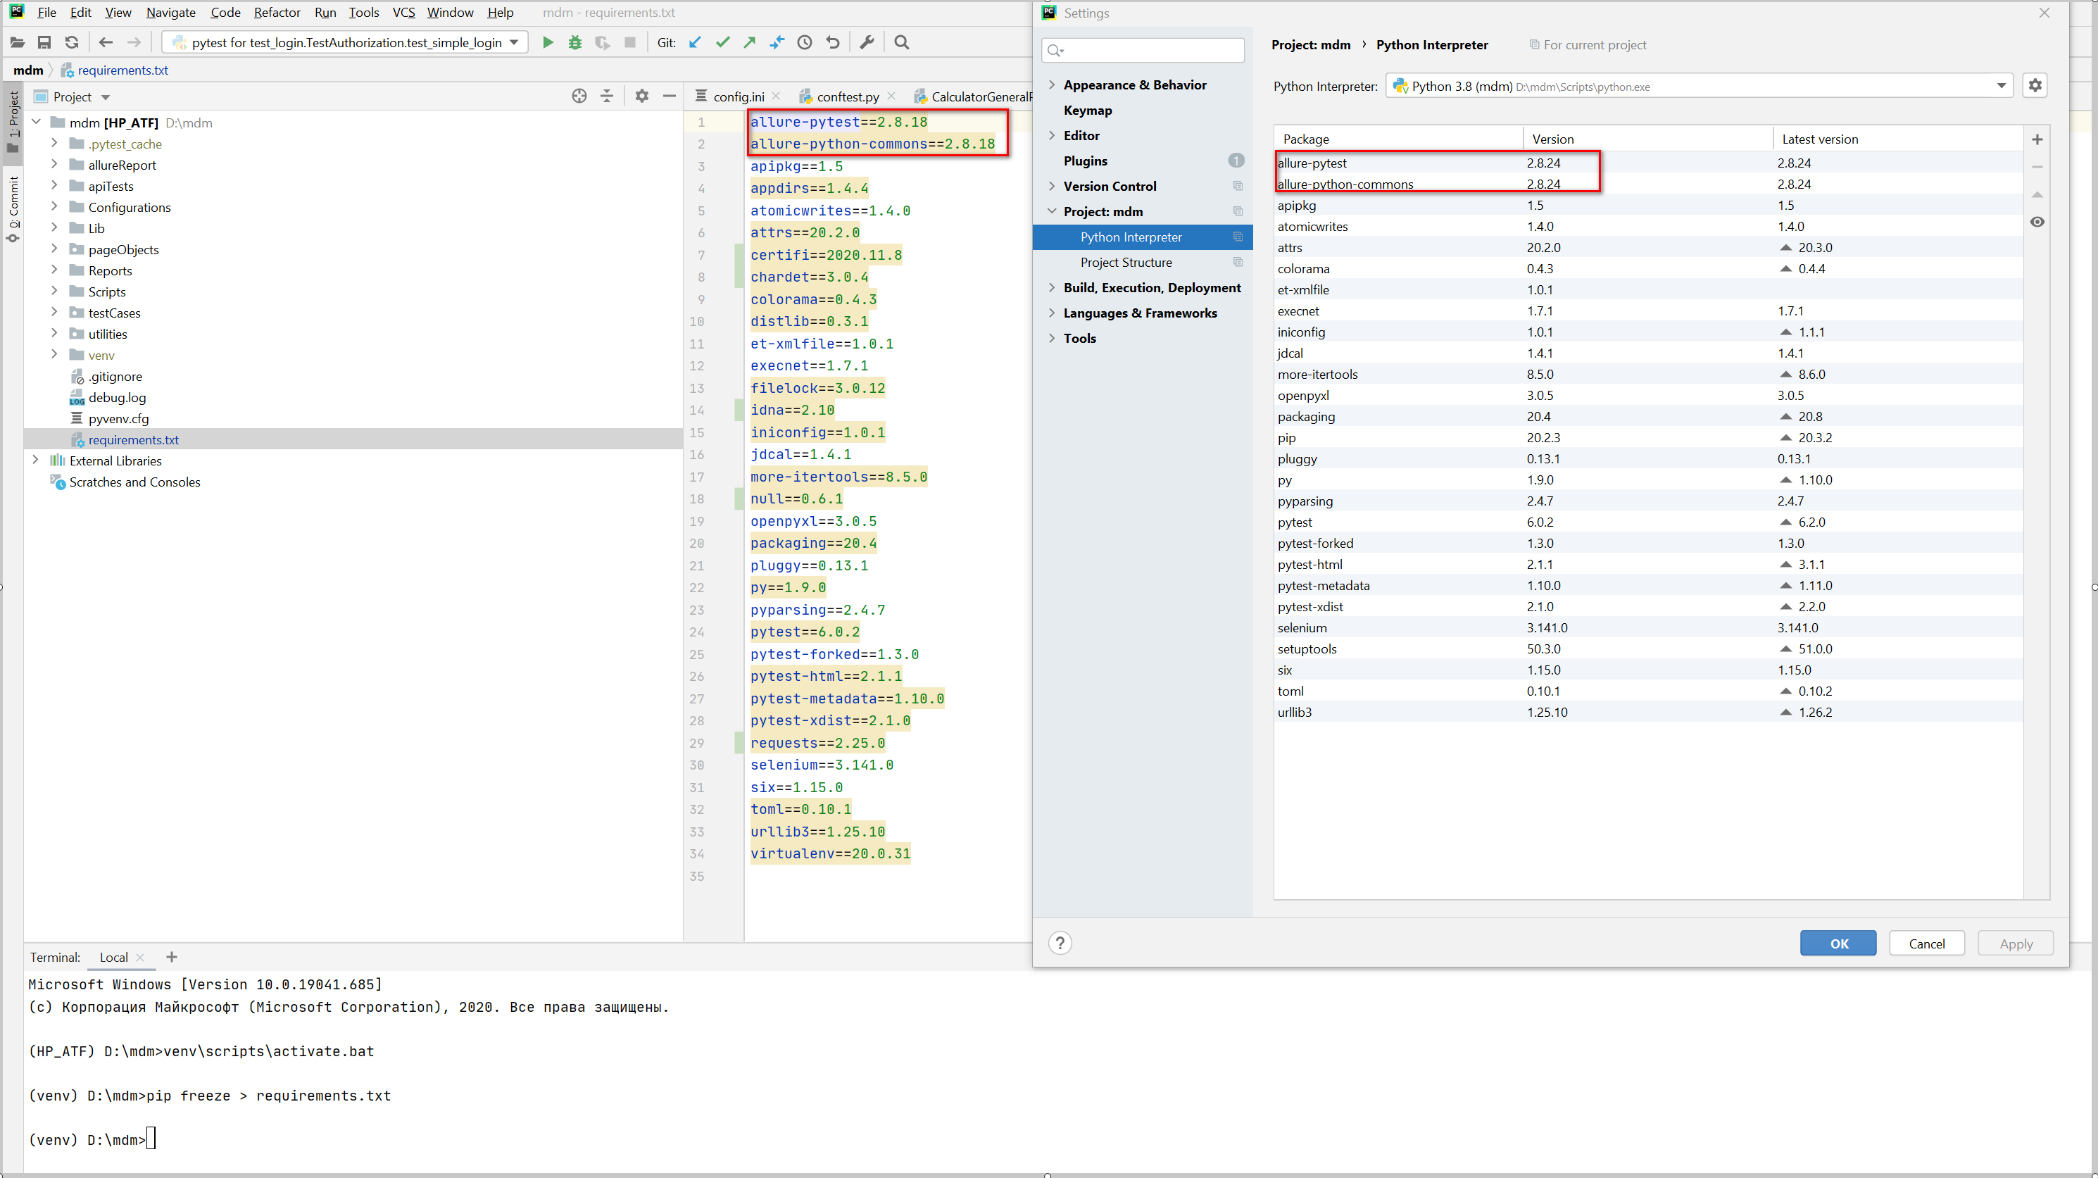2098x1178 pixels.
Task: Type in the Settings search field
Action: [1143, 50]
